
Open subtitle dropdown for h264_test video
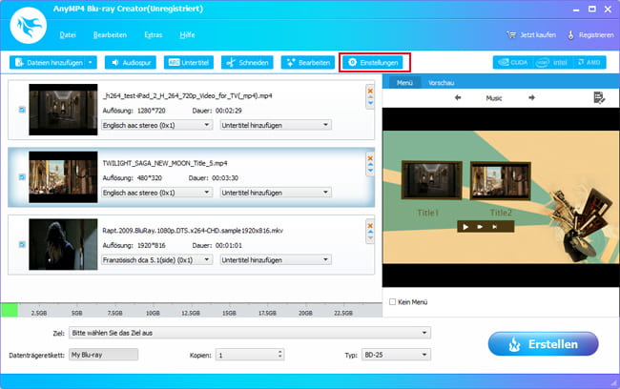tap(276, 125)
